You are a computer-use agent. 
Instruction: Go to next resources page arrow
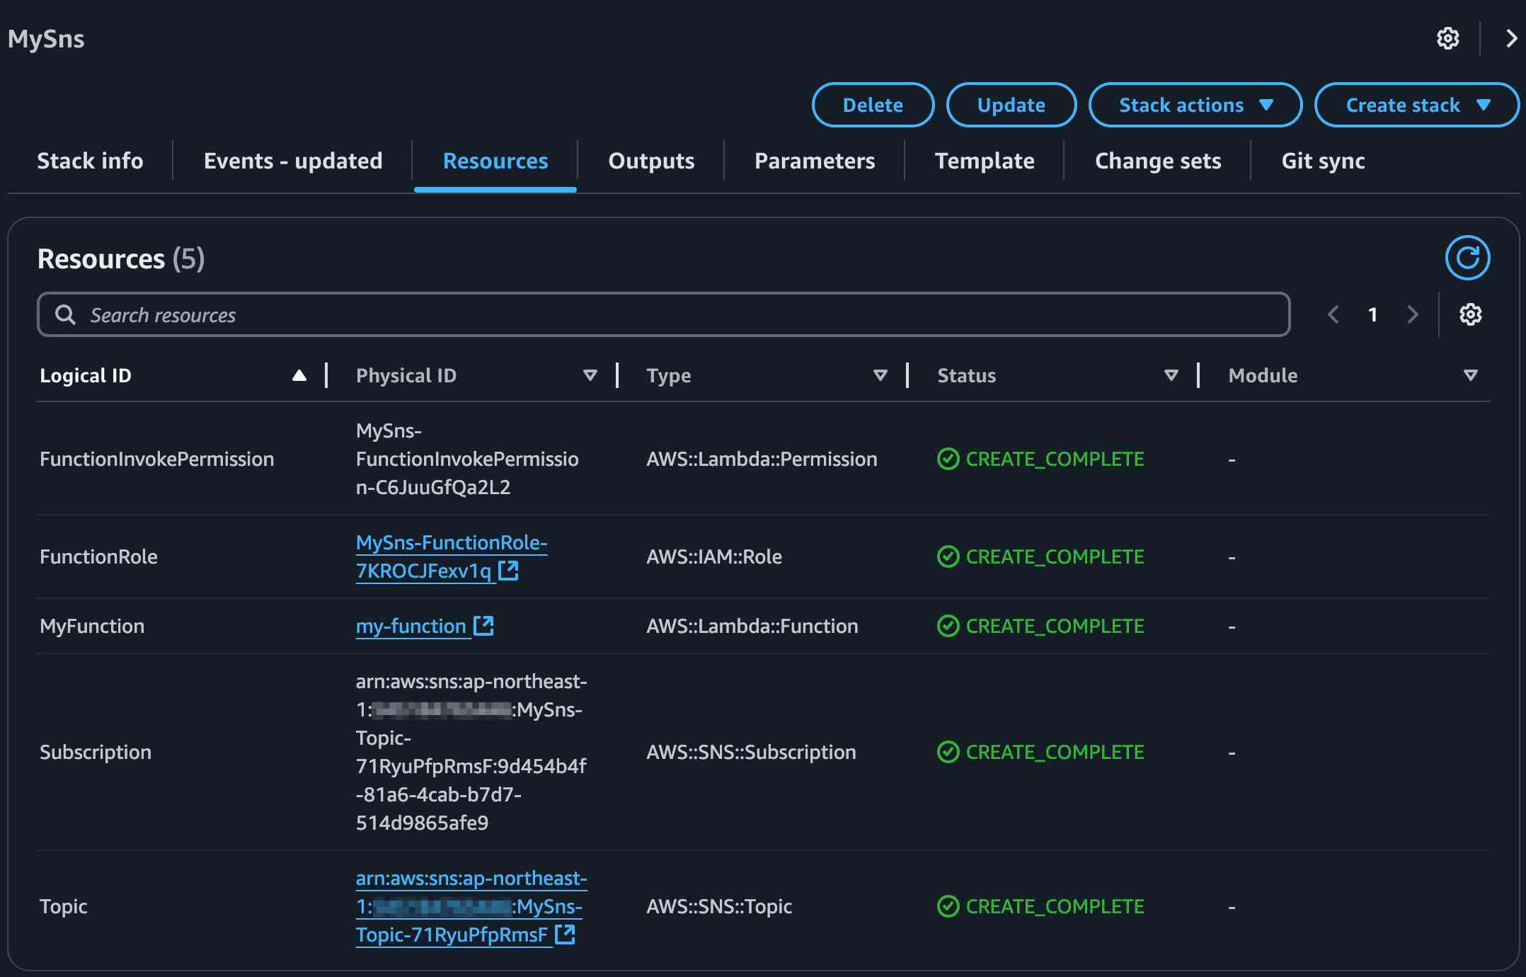1413,314
